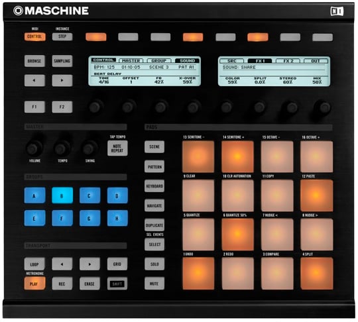358x322 pixels.
Task: Tap the PLAY transport button
Action: 34,284
